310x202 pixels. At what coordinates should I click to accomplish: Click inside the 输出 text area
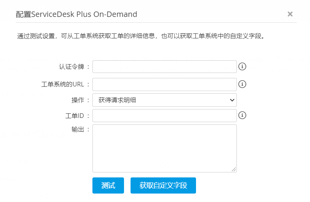(164, 148)
